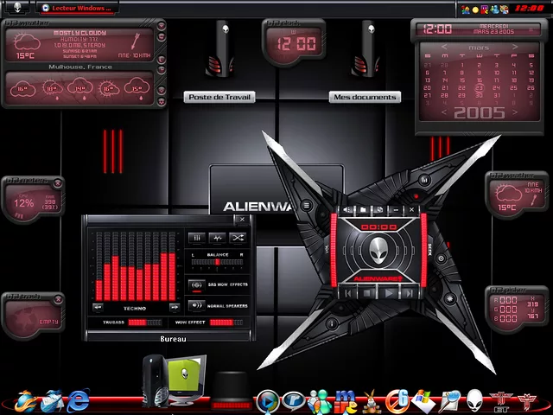Open the waveform settings button in equalizer
Viewport: 553px width, 415px height.
click(x=217, y=238)
